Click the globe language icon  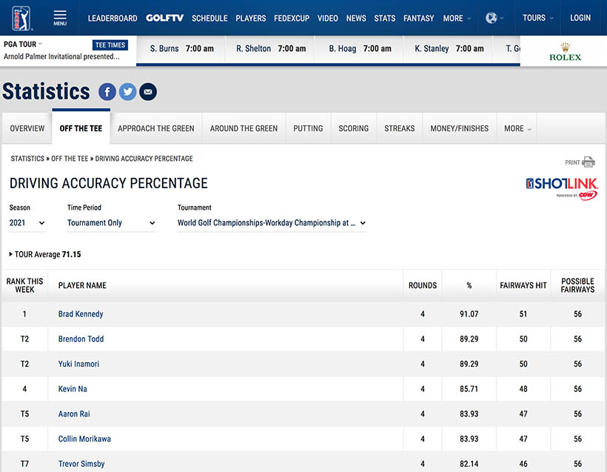pos(492,18)
